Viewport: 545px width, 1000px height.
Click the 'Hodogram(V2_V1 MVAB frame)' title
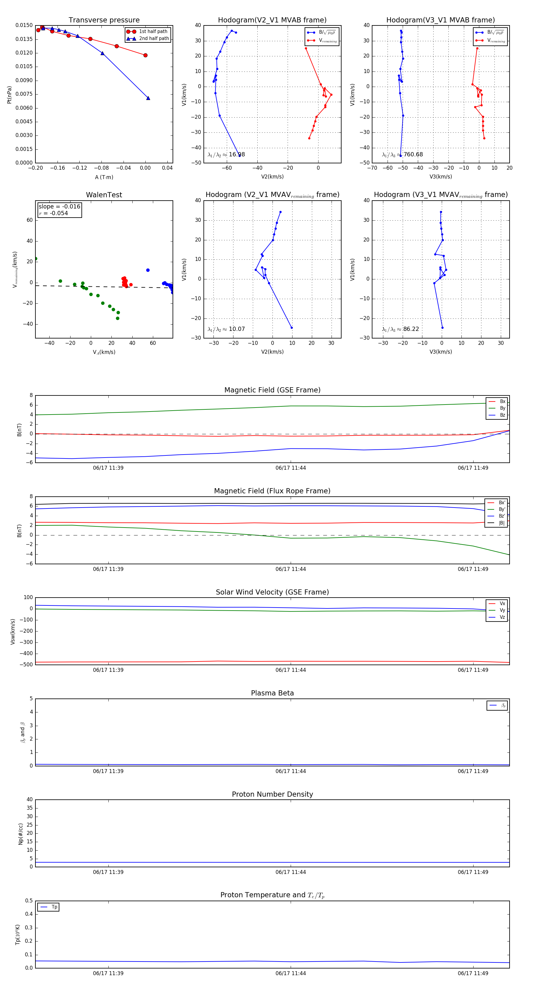[x=272, y=20]
